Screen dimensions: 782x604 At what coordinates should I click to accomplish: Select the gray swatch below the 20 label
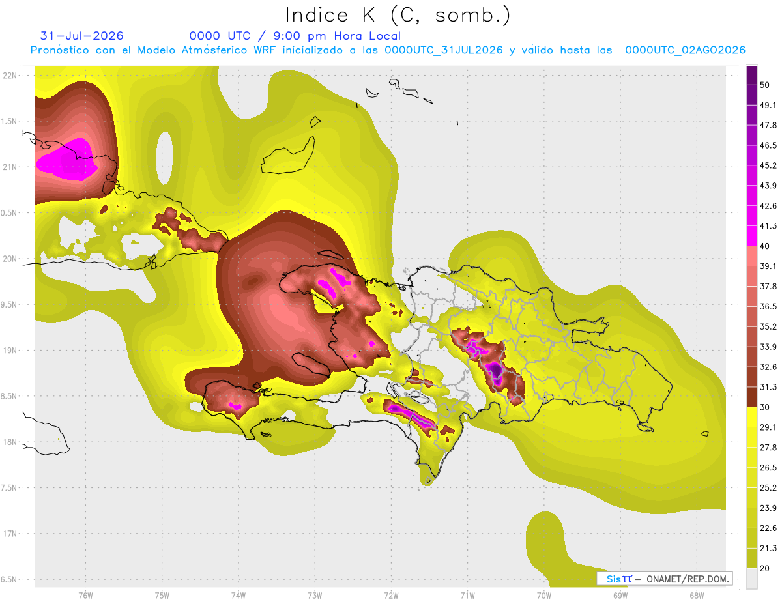click(751, 579)
